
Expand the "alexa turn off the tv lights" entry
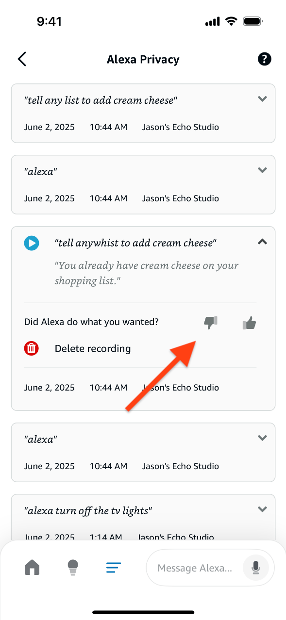(x=262, y=509)
